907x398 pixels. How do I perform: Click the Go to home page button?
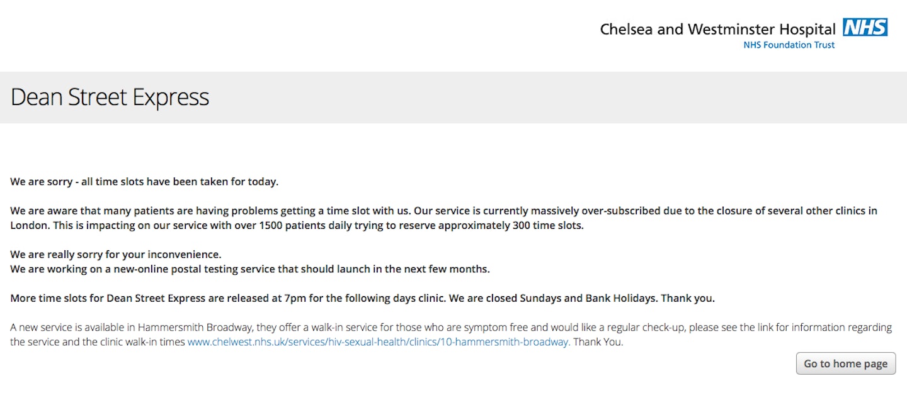[845, 363]
